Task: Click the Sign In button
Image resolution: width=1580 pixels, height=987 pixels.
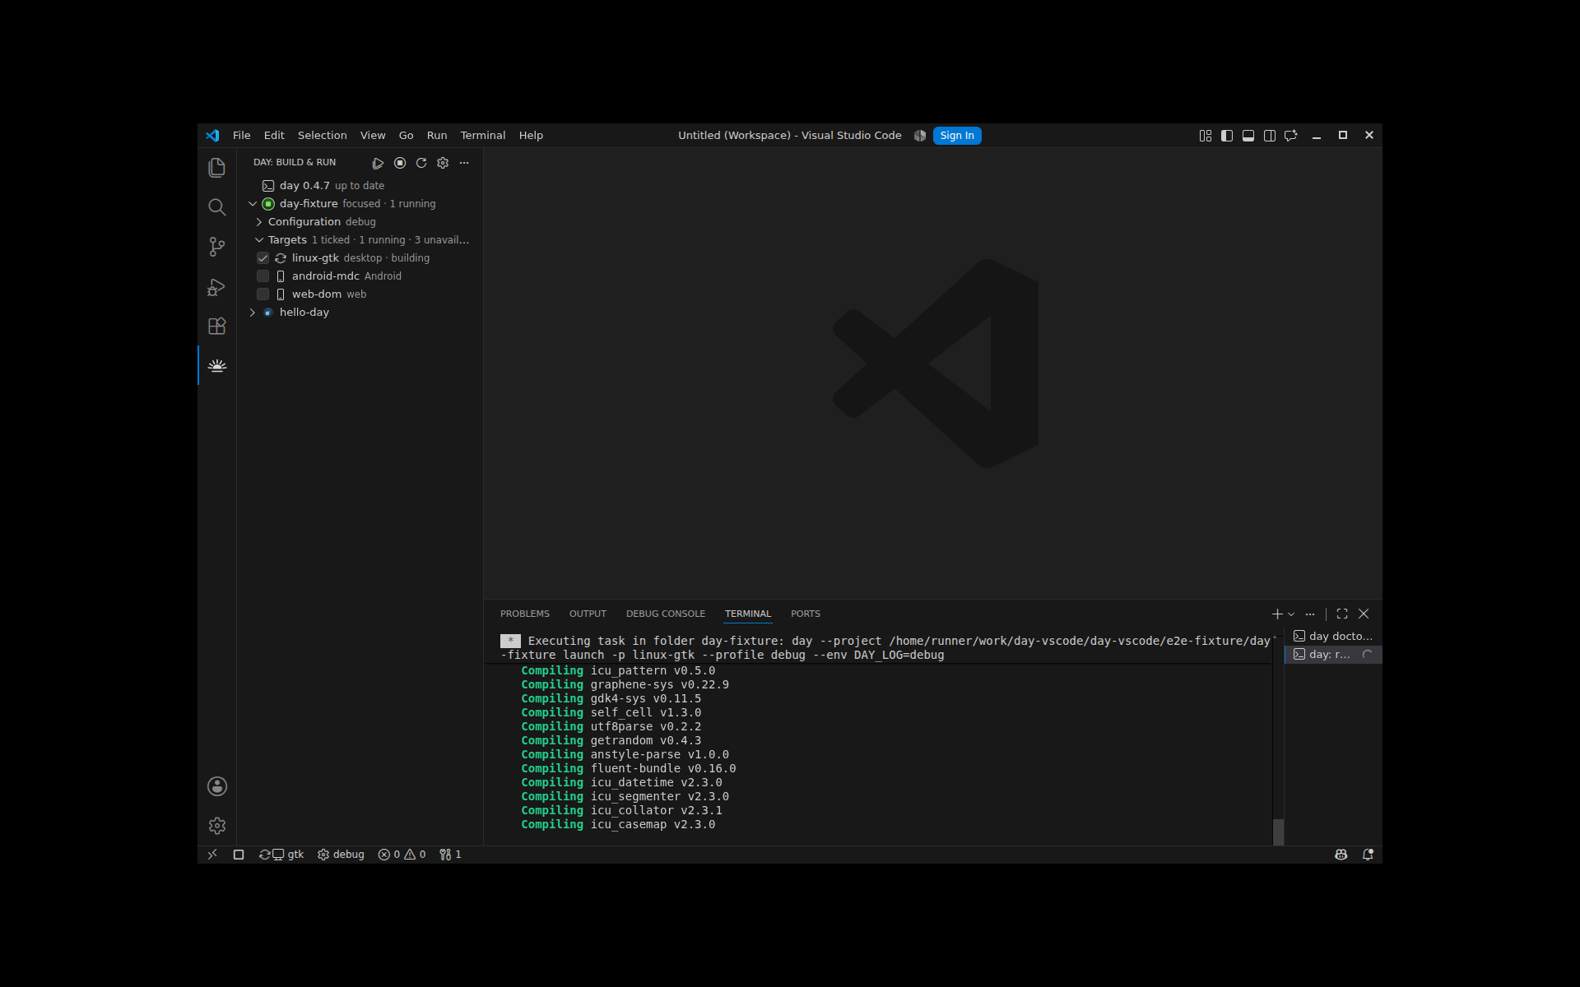Action: coord(957,136)
